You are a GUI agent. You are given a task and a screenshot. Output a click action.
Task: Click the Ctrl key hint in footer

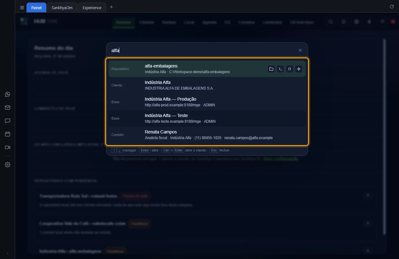[x=166, y=150]
